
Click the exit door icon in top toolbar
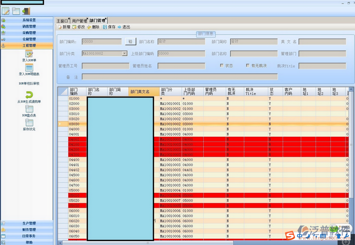[x=26, y=11]
